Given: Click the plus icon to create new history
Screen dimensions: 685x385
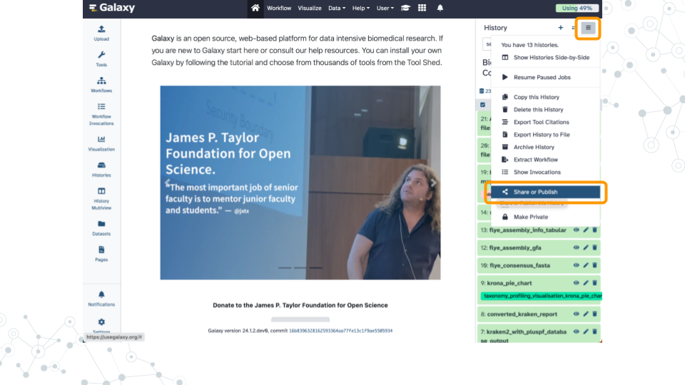Looking at the screenshot, I should [560, 28].
